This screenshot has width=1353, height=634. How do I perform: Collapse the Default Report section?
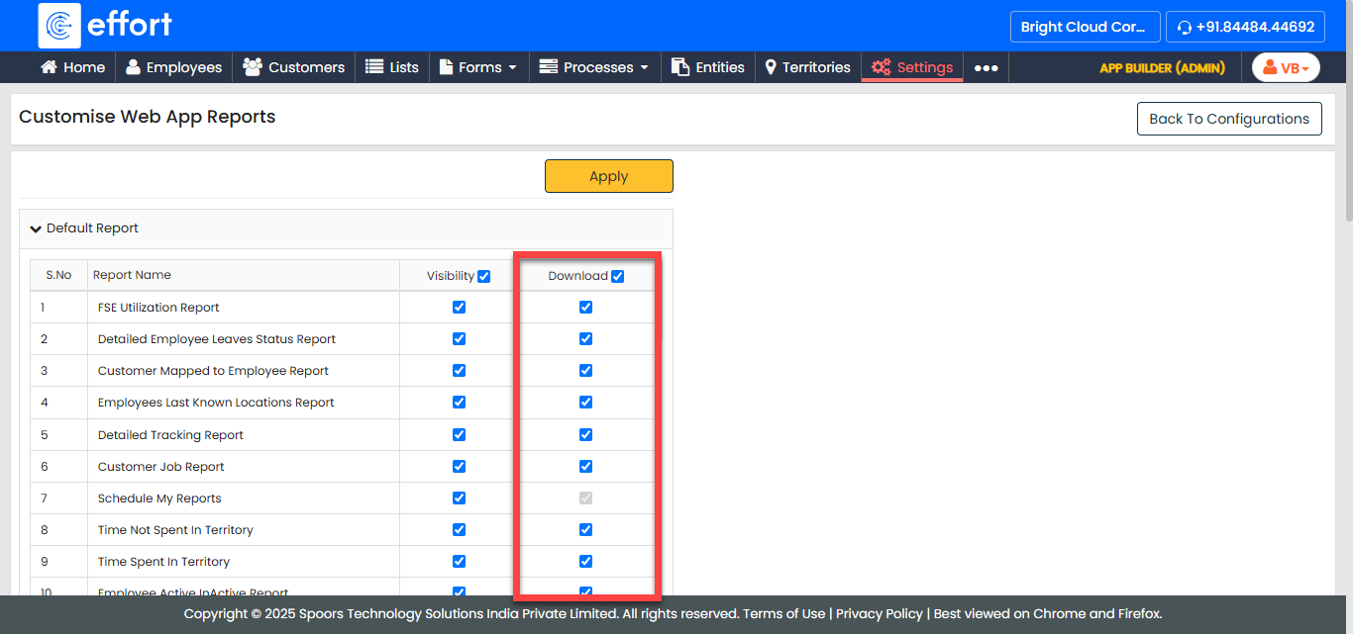[37, 228]
